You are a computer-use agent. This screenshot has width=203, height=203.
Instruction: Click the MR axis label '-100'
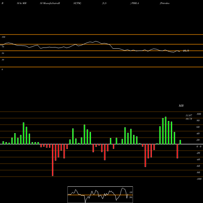click(199, 179)
